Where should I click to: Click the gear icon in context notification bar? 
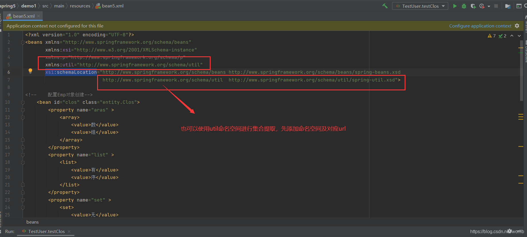[x=517, y=26]
